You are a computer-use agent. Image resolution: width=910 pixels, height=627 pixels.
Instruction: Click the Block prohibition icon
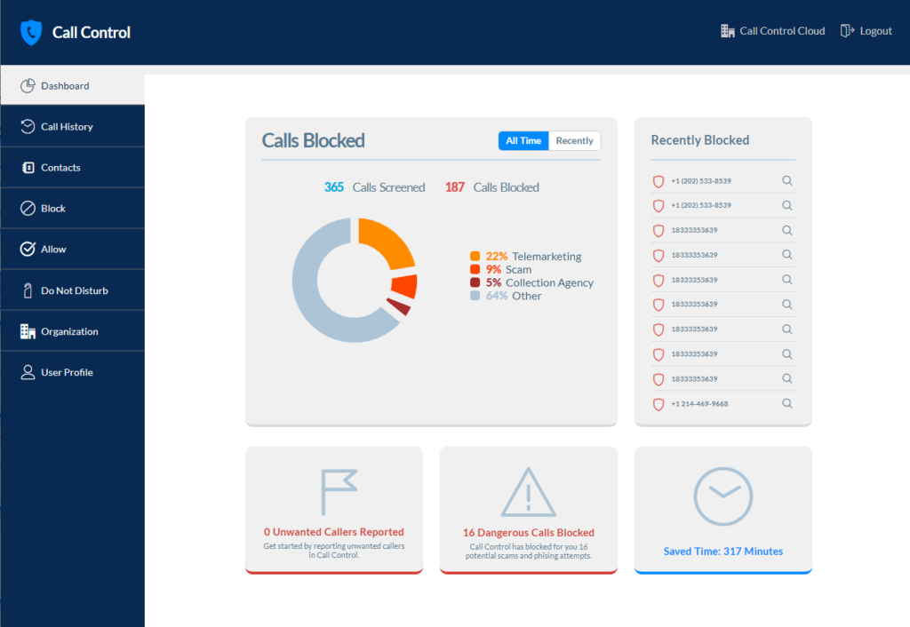27,208
